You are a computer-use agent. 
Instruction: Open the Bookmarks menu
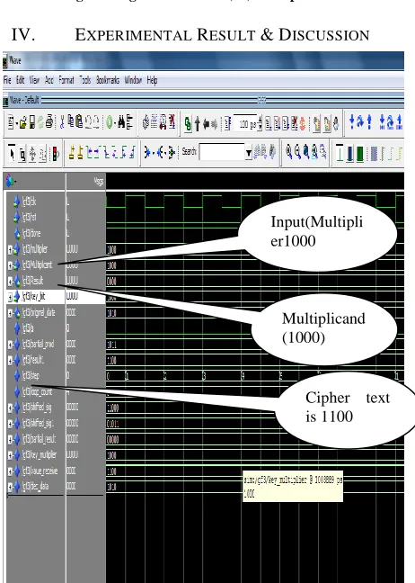pos(108,80)
